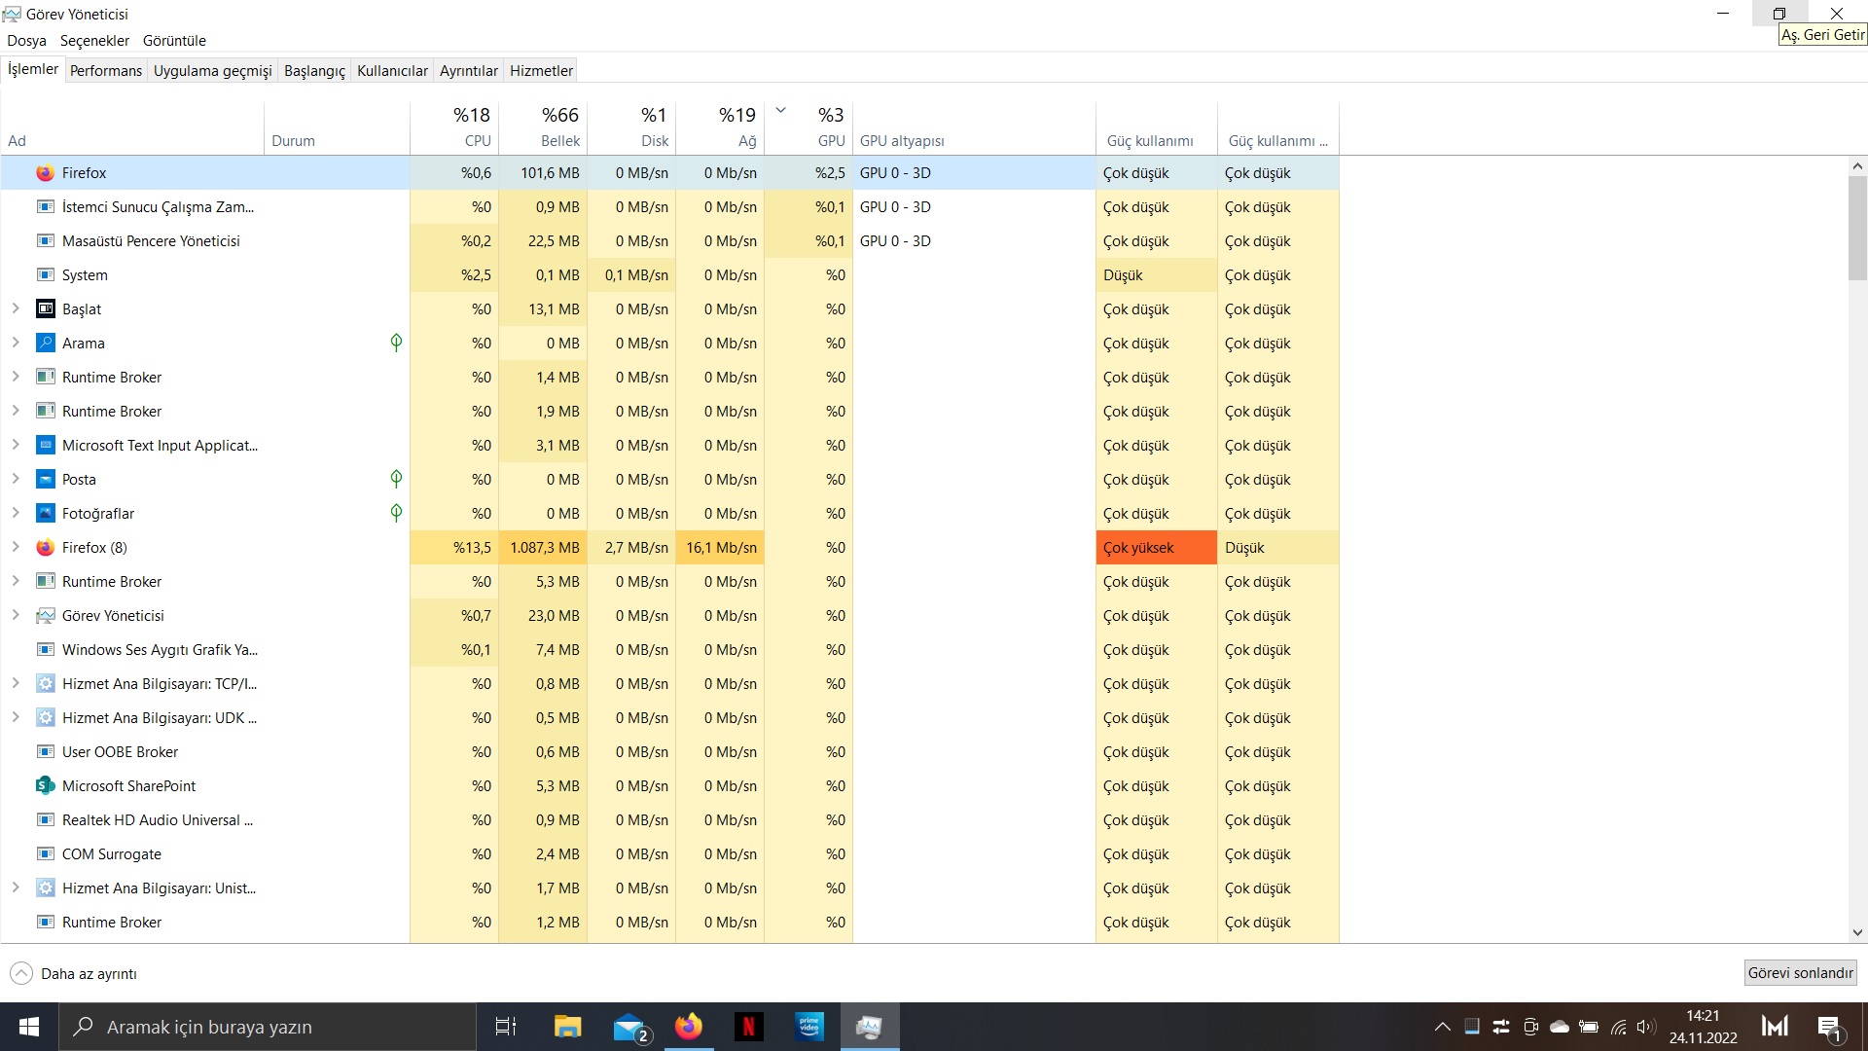Click the Görevi sonlandır button
This screenshot has width=1868, height=1051.
[1800, 973]
